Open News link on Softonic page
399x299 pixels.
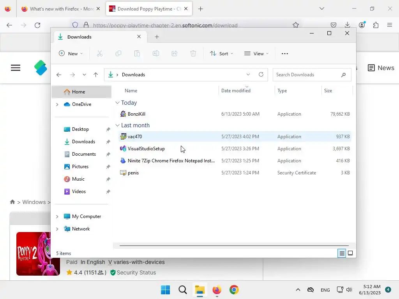click(381, 68)
